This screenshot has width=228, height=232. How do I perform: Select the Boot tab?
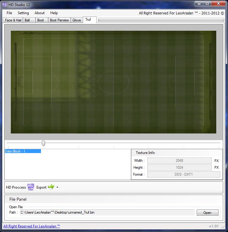tap(41, 20)
